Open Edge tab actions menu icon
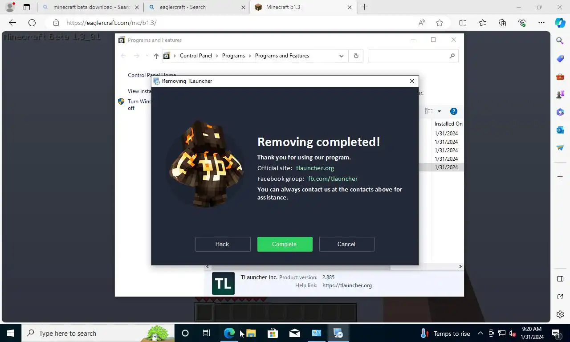Screen dimensions: 570x342 pos(27,7)
